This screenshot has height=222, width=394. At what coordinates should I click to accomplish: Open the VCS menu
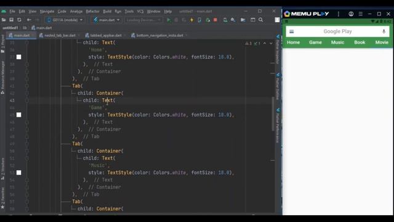click(140, 11)
